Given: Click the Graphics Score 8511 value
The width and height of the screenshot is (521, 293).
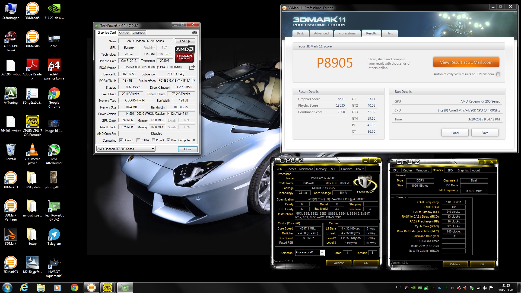Looking at the screenshot, I should pos(341,99).
